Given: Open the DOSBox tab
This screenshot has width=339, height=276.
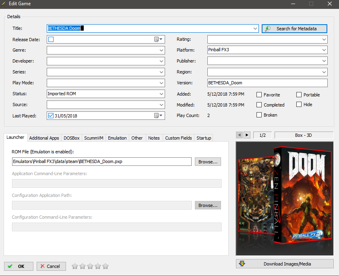Looking at the screenshot, I should click(x=72, y=138).
